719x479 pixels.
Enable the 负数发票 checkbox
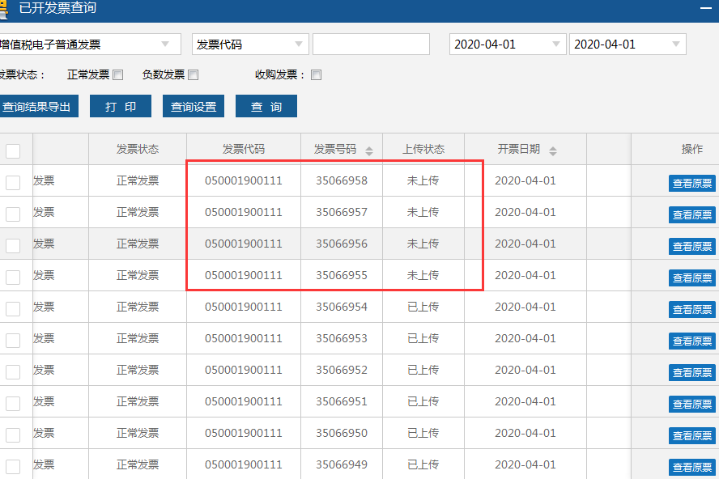(191, 74)
